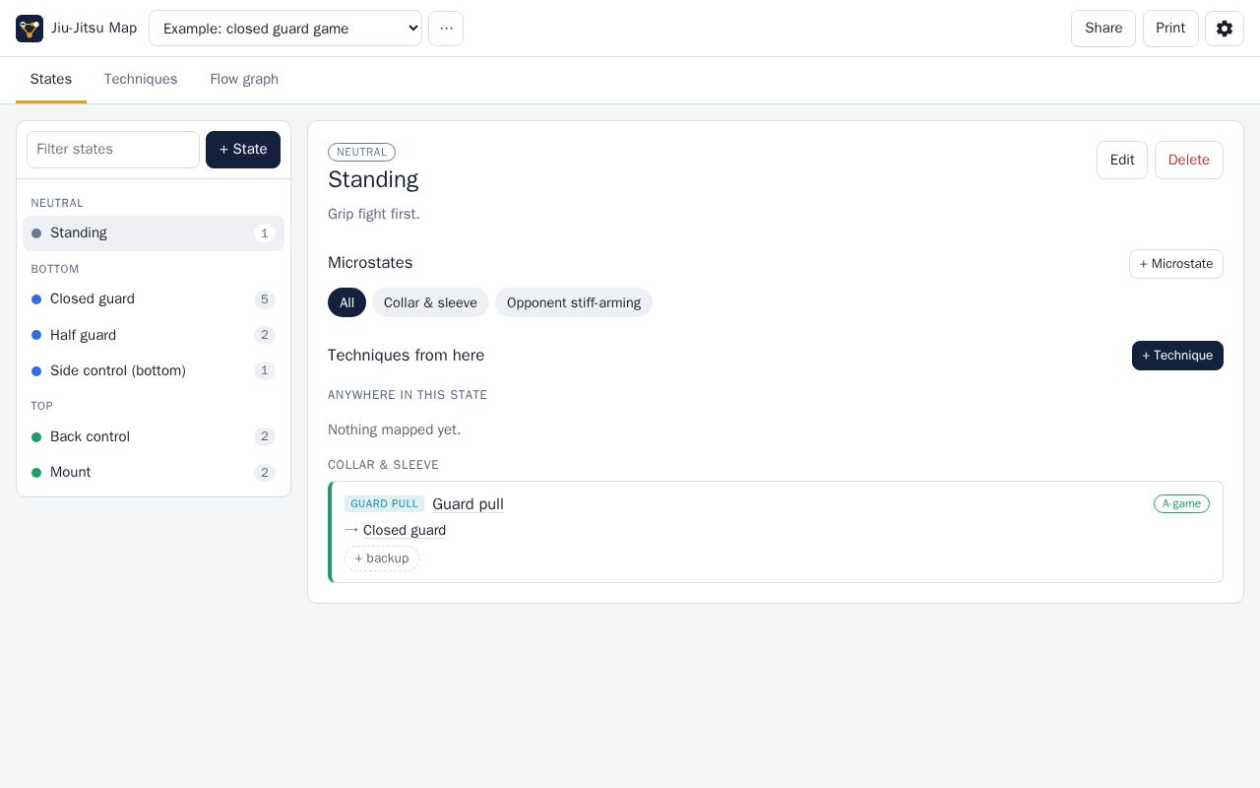Viewport: 1260px width, 788px height.
Task: Select the All microstate filter chip
Action: [346, 302]
